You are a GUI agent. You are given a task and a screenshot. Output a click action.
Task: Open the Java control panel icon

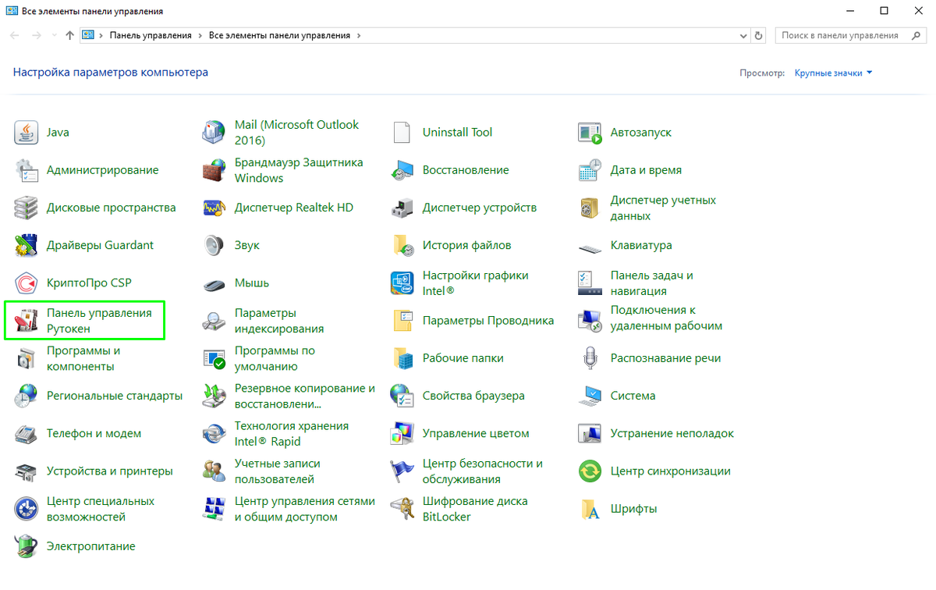27,133
